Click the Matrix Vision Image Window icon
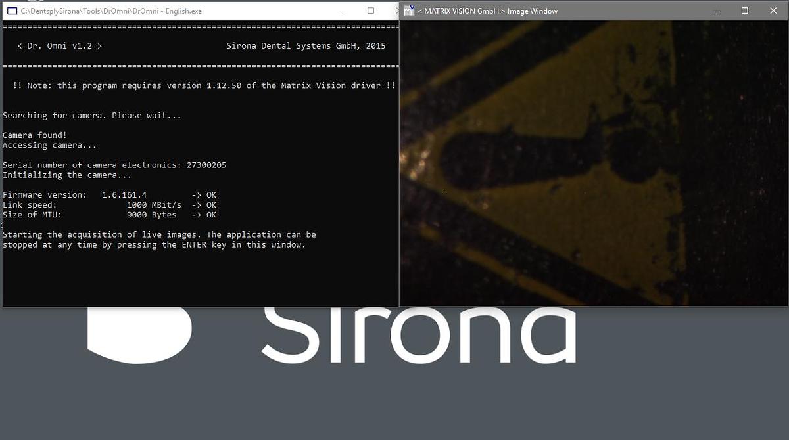This screenshot has height=440, width=789. pyautogui.click(x=410, y=11)
